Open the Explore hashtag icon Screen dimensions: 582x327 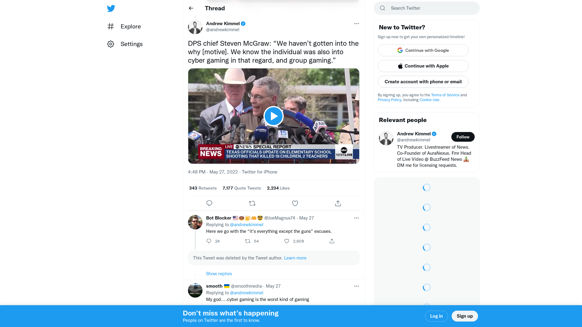coord(111,26)
